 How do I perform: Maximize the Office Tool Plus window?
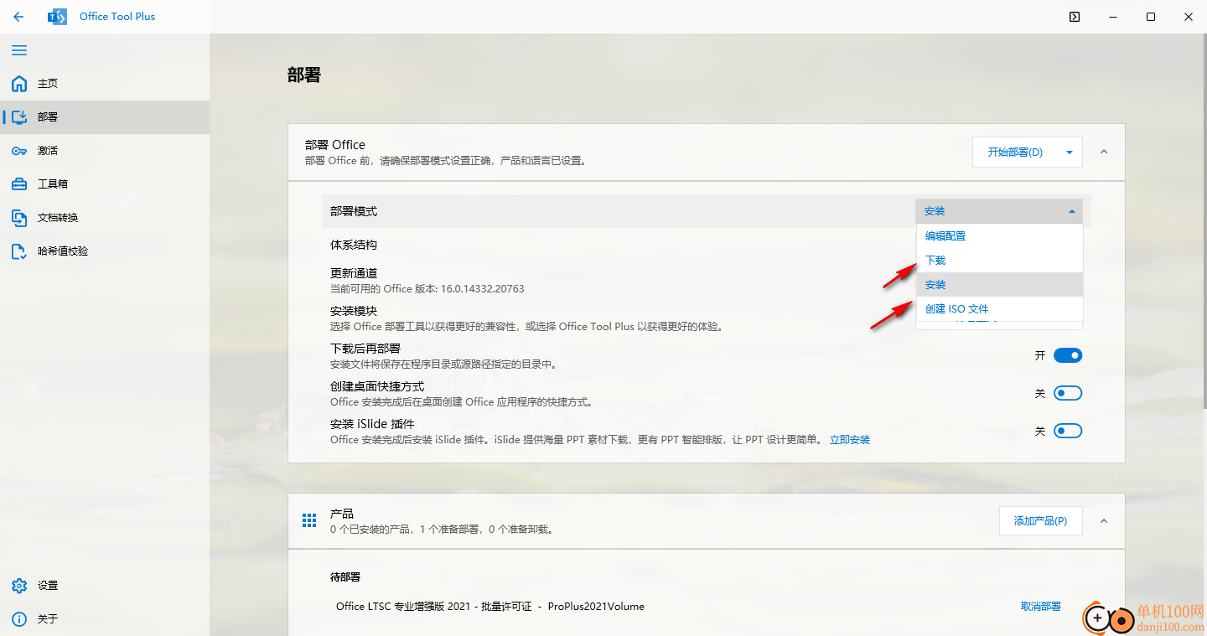(1151, 17)
